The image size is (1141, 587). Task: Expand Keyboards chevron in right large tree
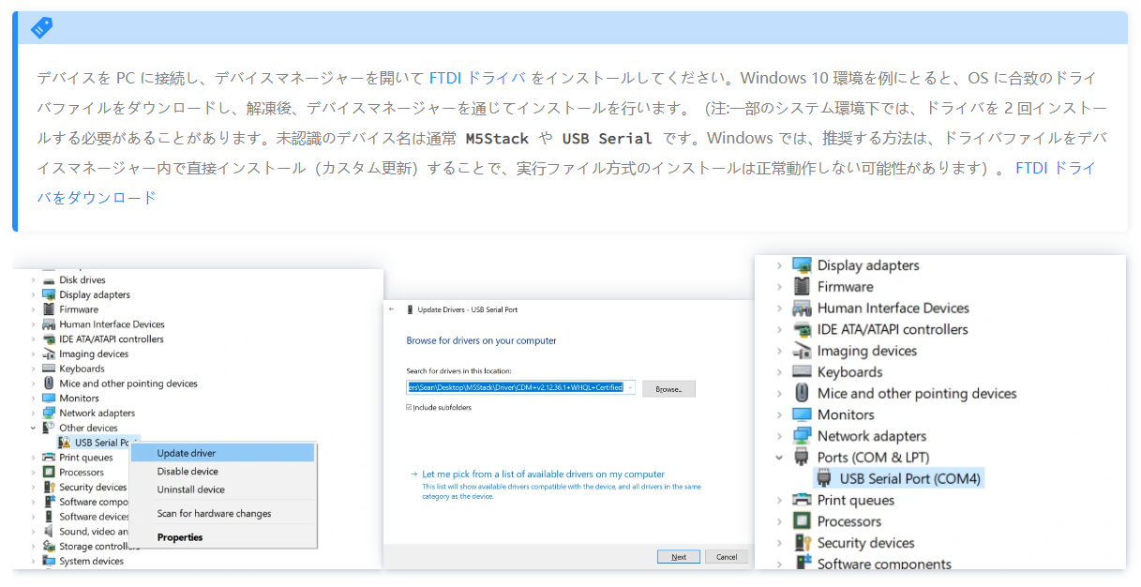point(778,372)
